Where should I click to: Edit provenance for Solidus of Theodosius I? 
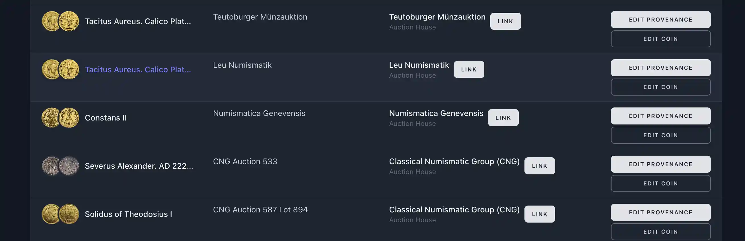tap(660, 212)
